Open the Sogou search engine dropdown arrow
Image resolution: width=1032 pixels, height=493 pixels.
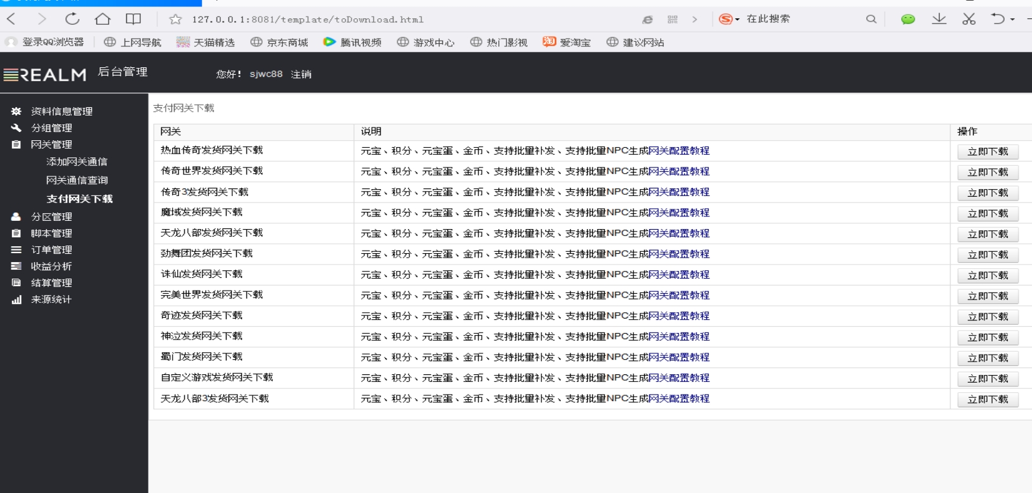click(737, 20)
